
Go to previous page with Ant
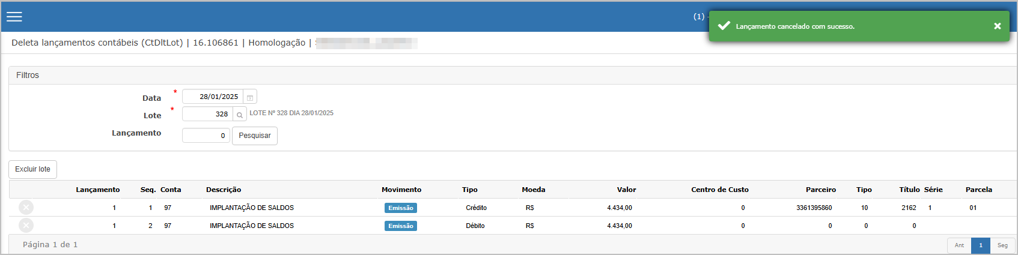(x=959, y=245)
